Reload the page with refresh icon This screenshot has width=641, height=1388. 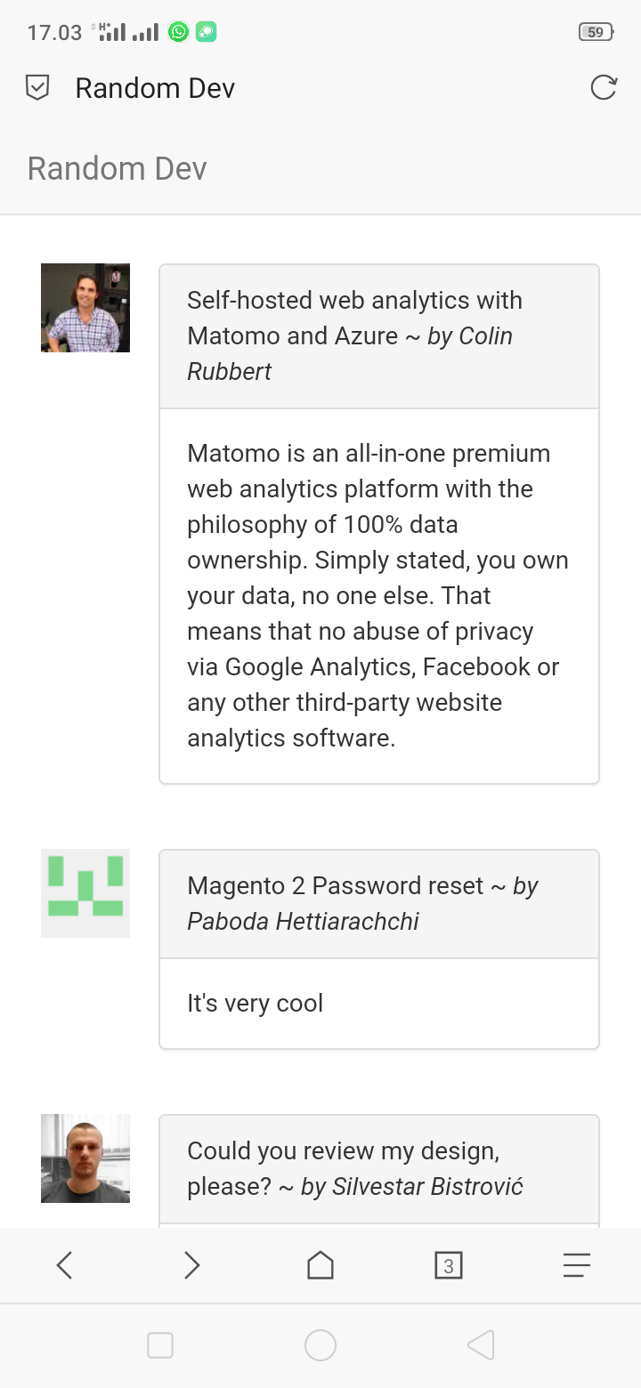pos(604,87)
